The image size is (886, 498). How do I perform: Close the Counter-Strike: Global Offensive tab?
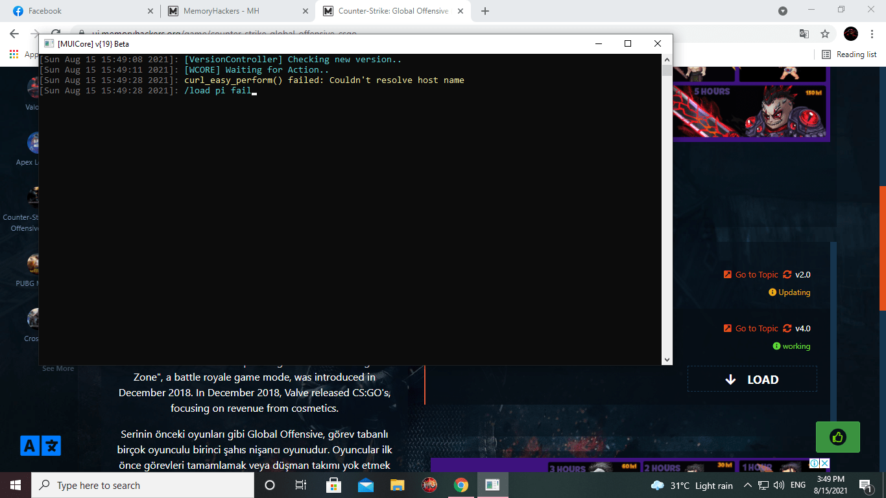point(462,11)
